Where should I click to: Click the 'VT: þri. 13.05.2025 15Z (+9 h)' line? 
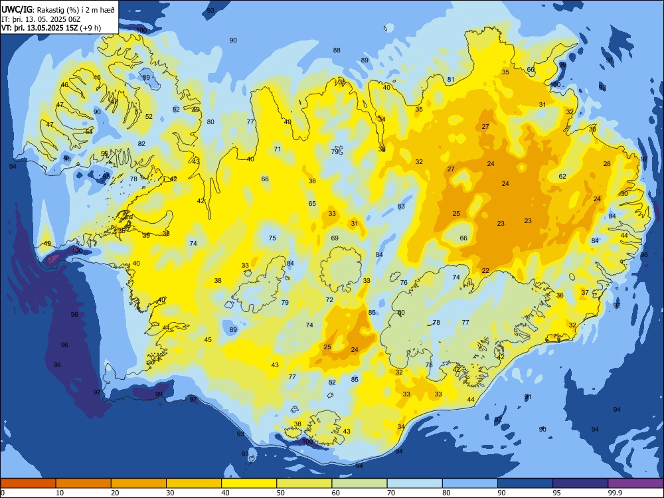tap(51, 28)
